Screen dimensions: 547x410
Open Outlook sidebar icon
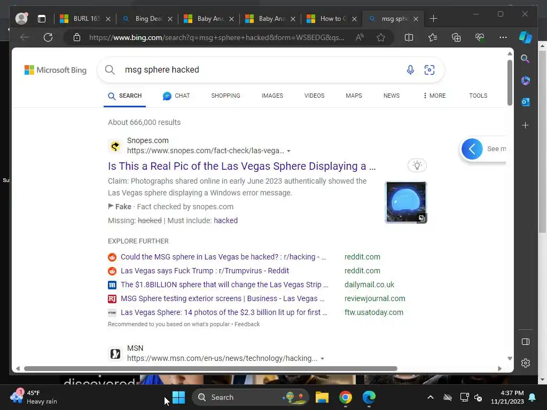526,102
